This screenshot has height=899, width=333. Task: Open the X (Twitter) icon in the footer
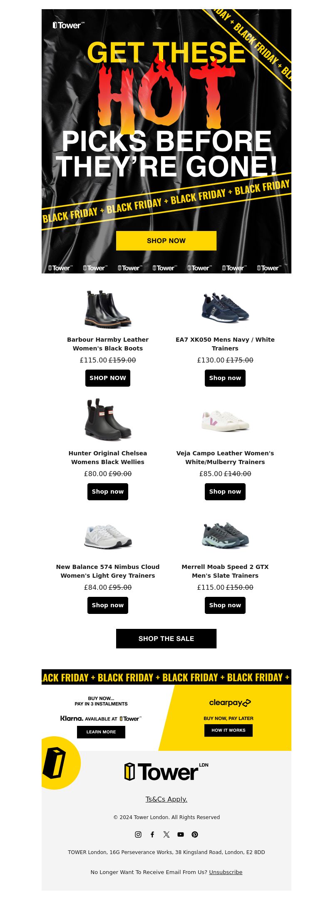pos(166,834)
